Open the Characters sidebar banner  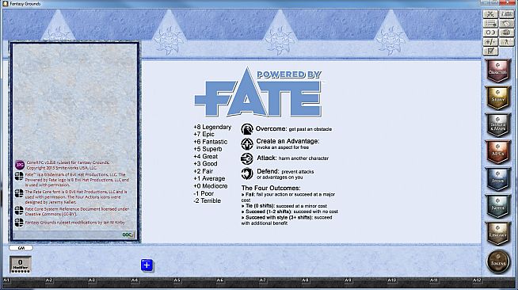click(498, 71)
